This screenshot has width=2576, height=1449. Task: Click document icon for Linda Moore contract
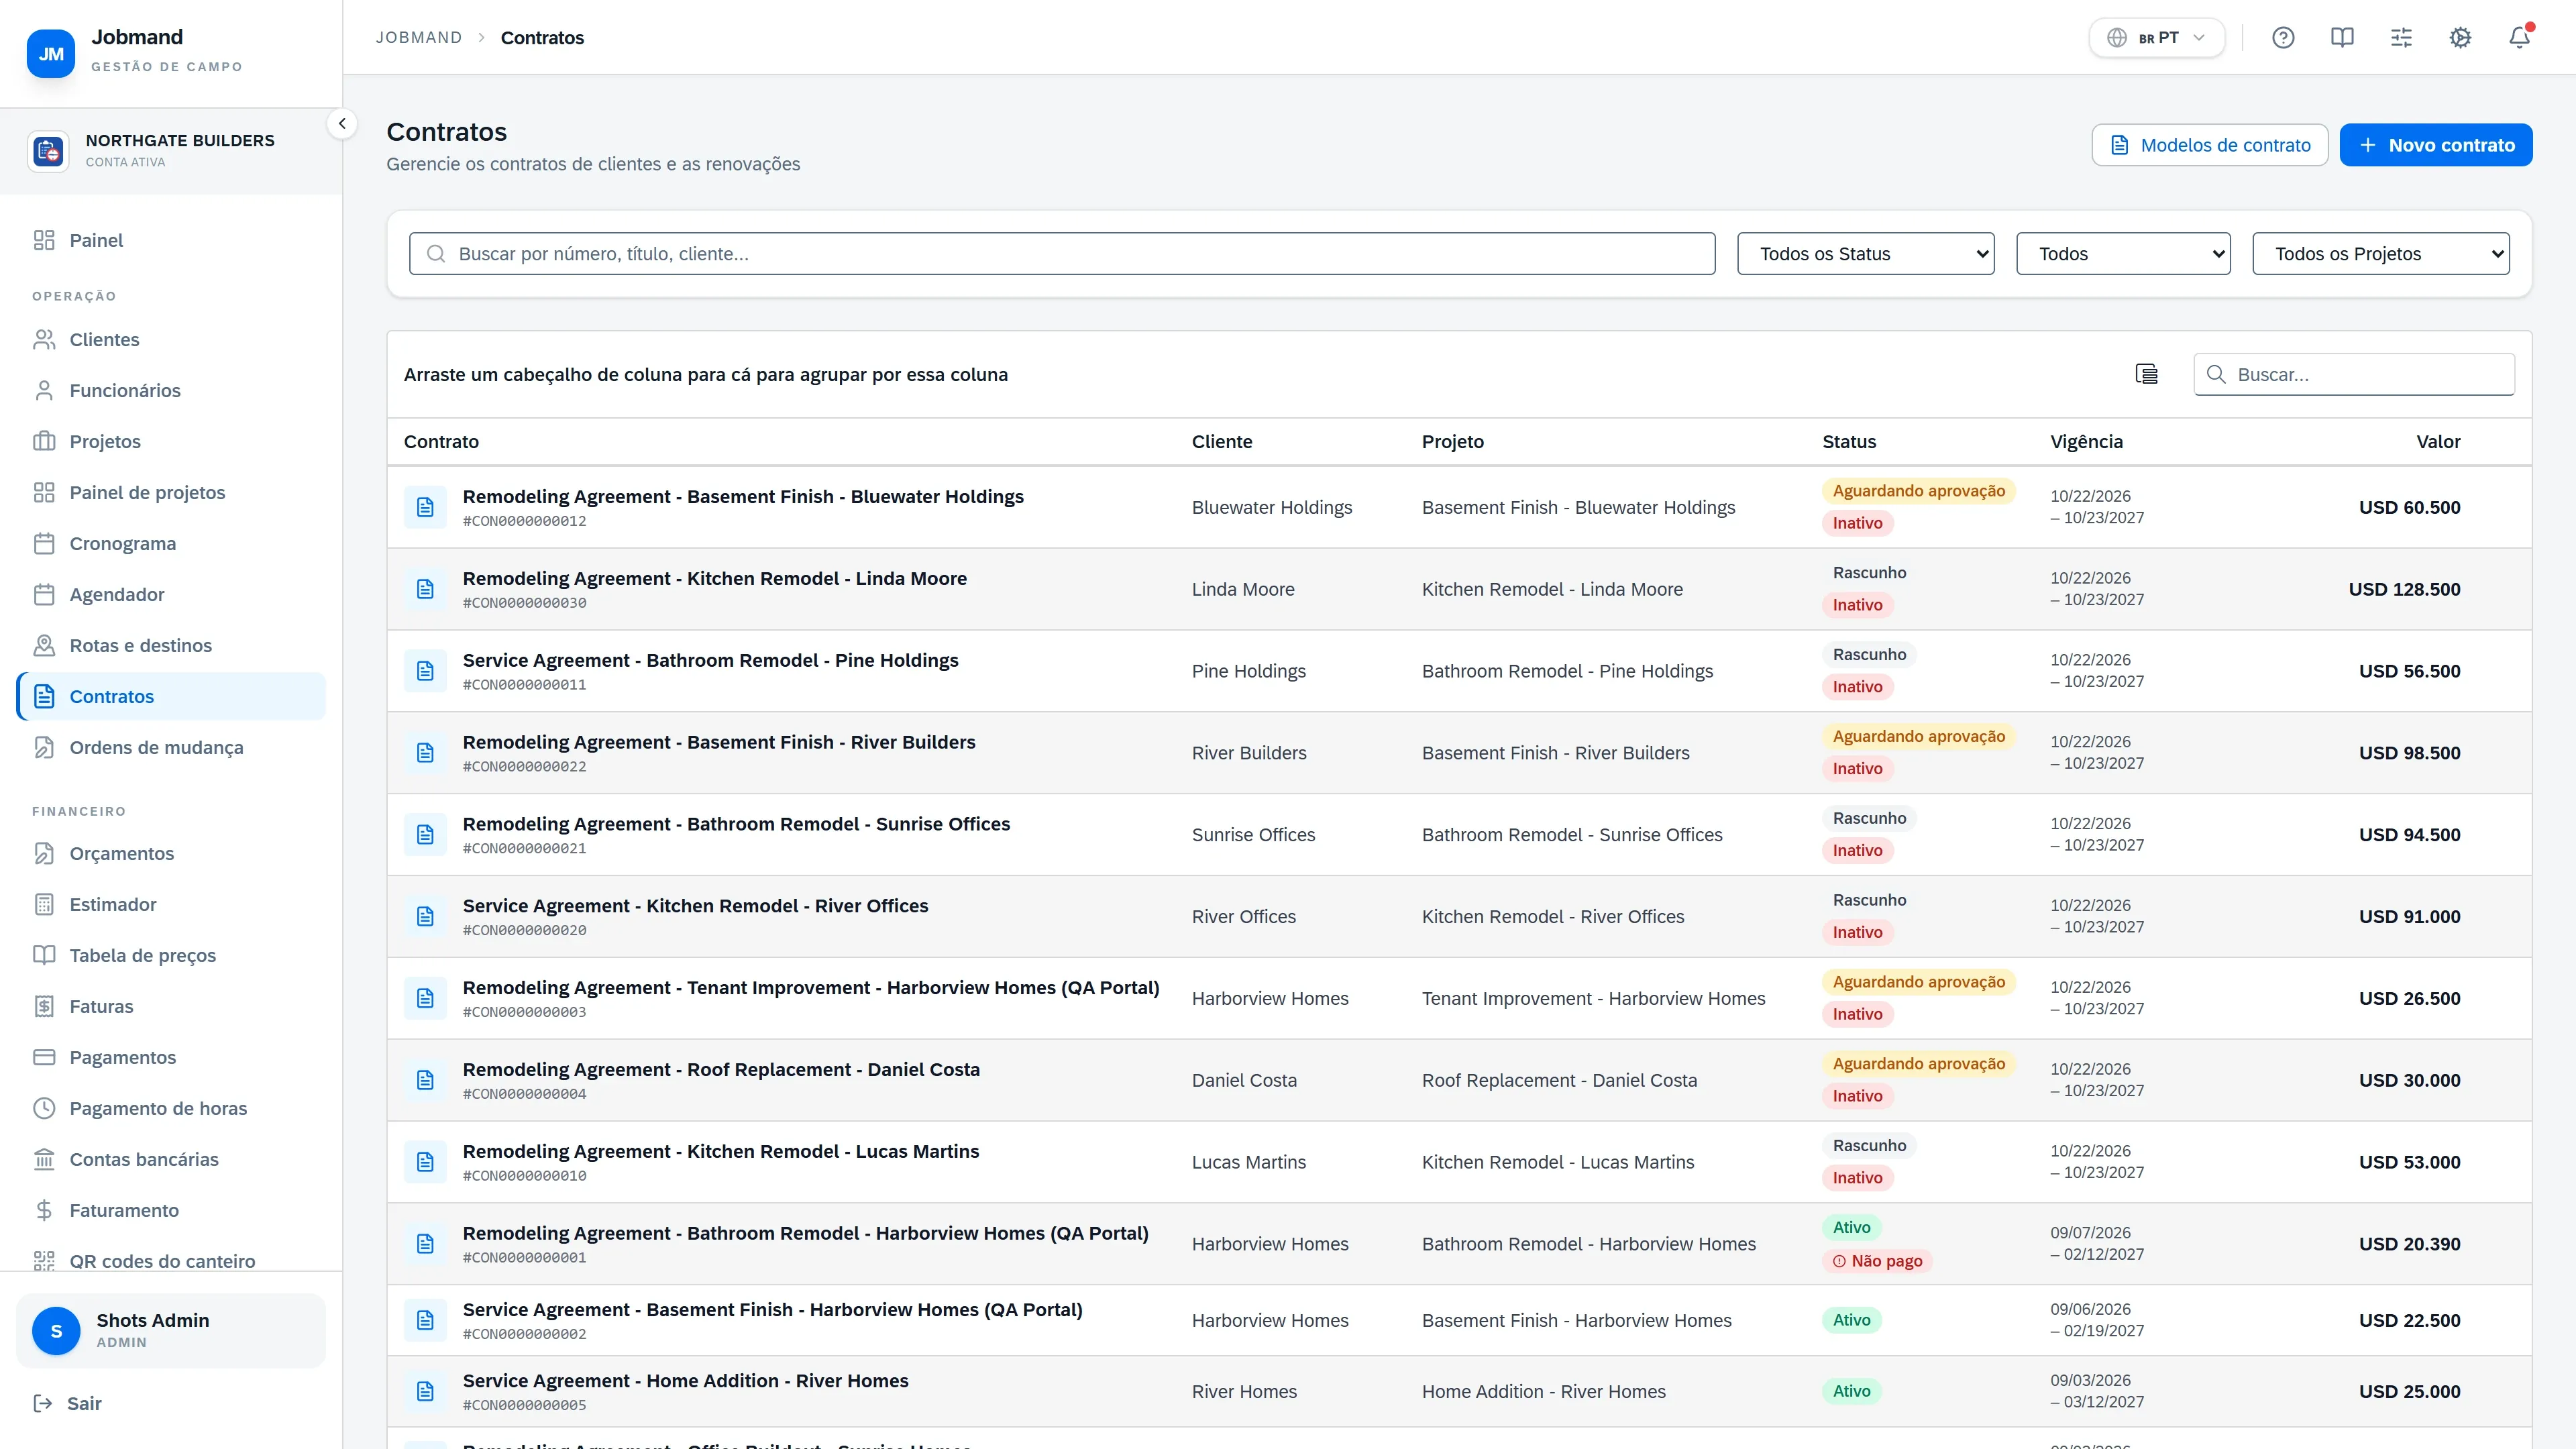coord(425,589)
